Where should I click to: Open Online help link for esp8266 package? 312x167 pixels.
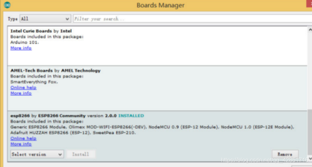[x=23, y=138]
